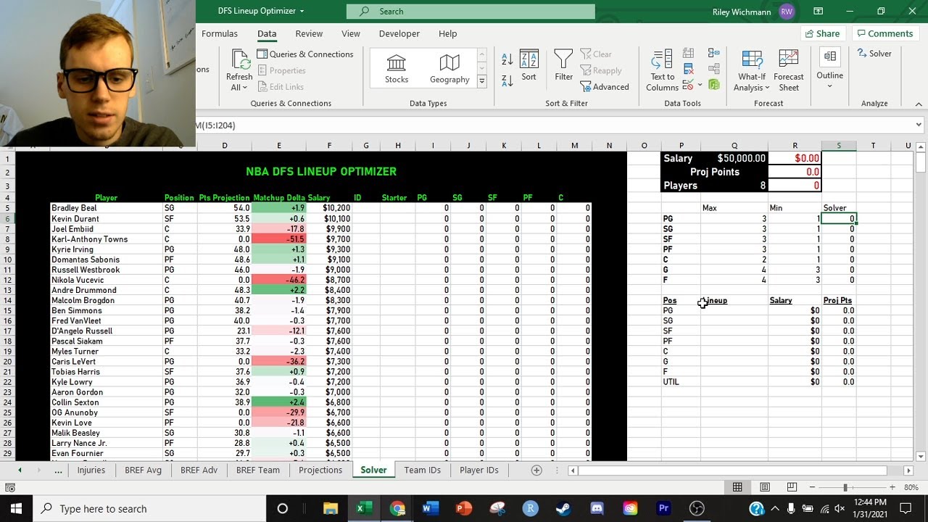Image resolution: width=928 pixels, height=522 pixels.
Task: Open Ribbon Display Options
Action: click(x=819, y=11)
